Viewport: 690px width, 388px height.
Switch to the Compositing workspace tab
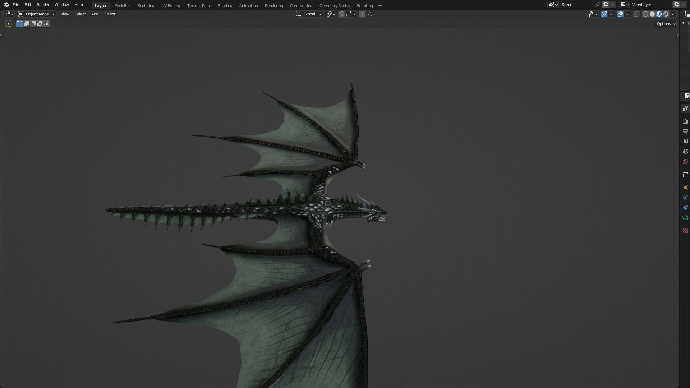[x=301, y=6]
